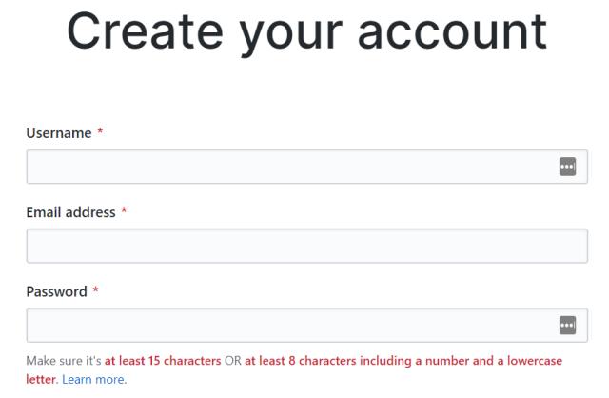The width and height of the screenshot is (609, 398).
Task: Click into the Email address field
Action: click(306, 246)
